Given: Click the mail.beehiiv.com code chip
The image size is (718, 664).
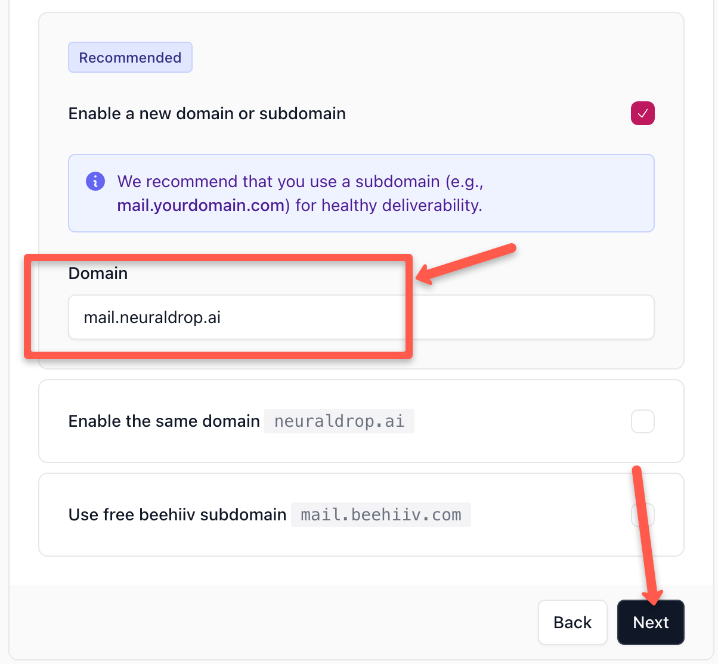Looking at the screenshot, I should tap(380, 514).
